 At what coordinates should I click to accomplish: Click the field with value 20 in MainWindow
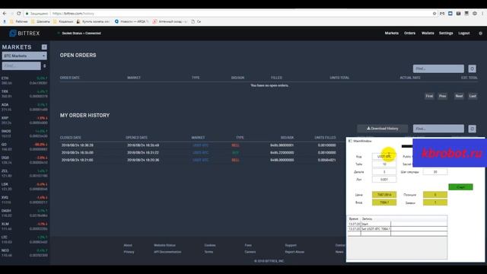pos(435,172)
